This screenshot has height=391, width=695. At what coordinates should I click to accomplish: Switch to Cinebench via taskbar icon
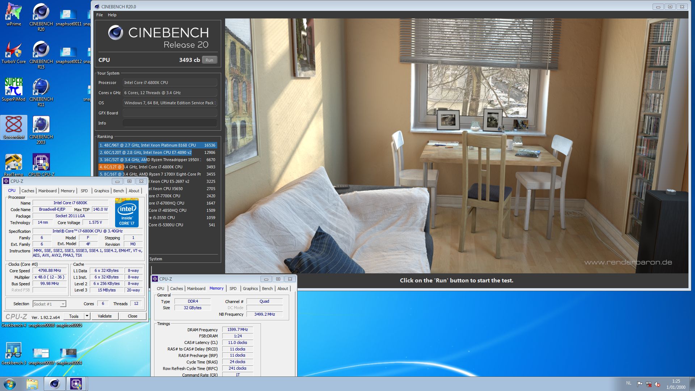tap(55, 384)
